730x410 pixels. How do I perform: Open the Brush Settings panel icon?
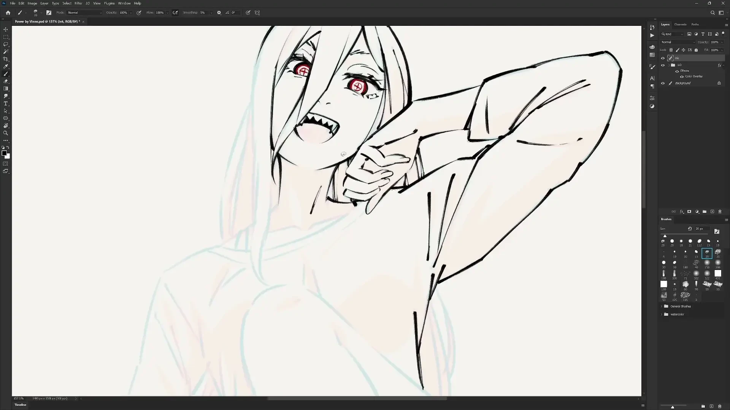(x=652, y=67)
